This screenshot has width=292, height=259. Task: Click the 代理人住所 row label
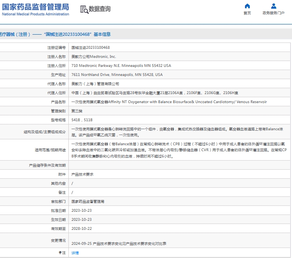tap(57, 92)
